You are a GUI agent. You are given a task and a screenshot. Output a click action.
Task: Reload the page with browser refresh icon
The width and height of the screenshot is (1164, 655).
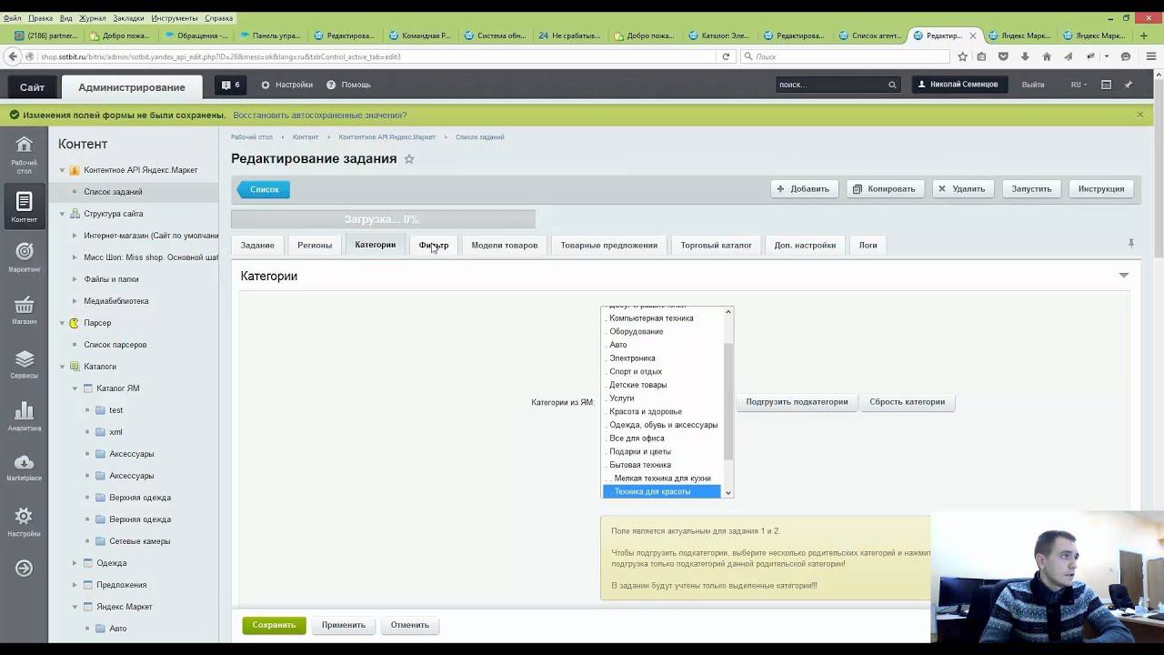coord(726,56)
